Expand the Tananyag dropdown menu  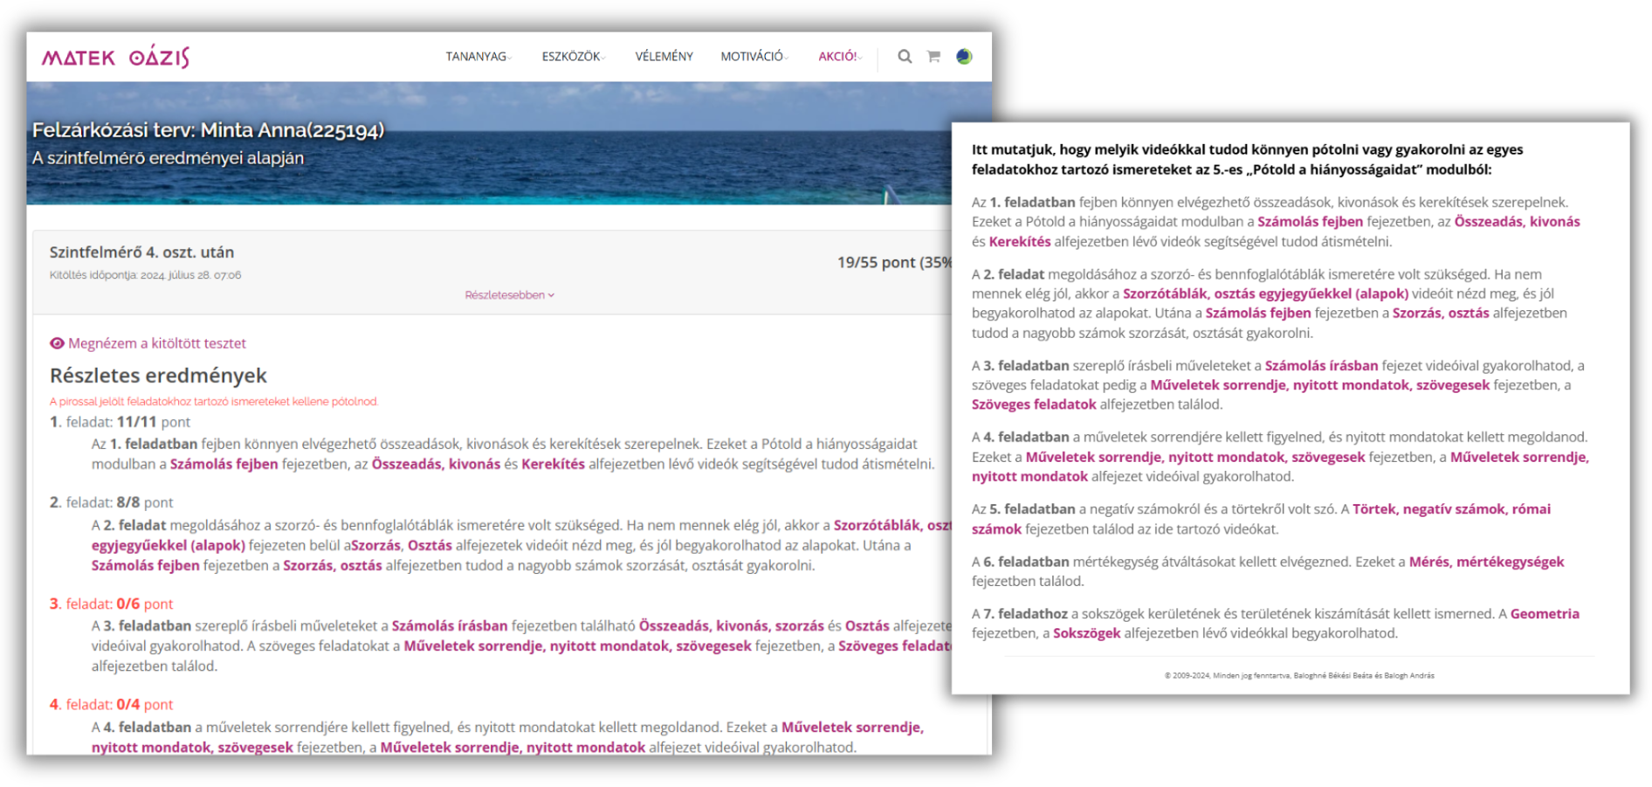[478, 57]
